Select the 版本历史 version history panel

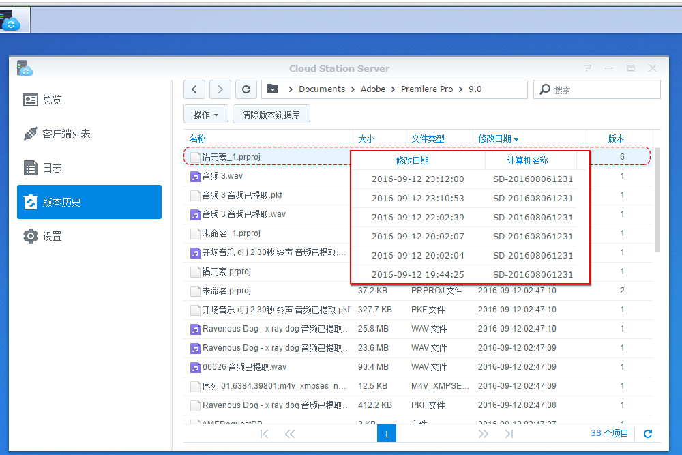(55, 202)
